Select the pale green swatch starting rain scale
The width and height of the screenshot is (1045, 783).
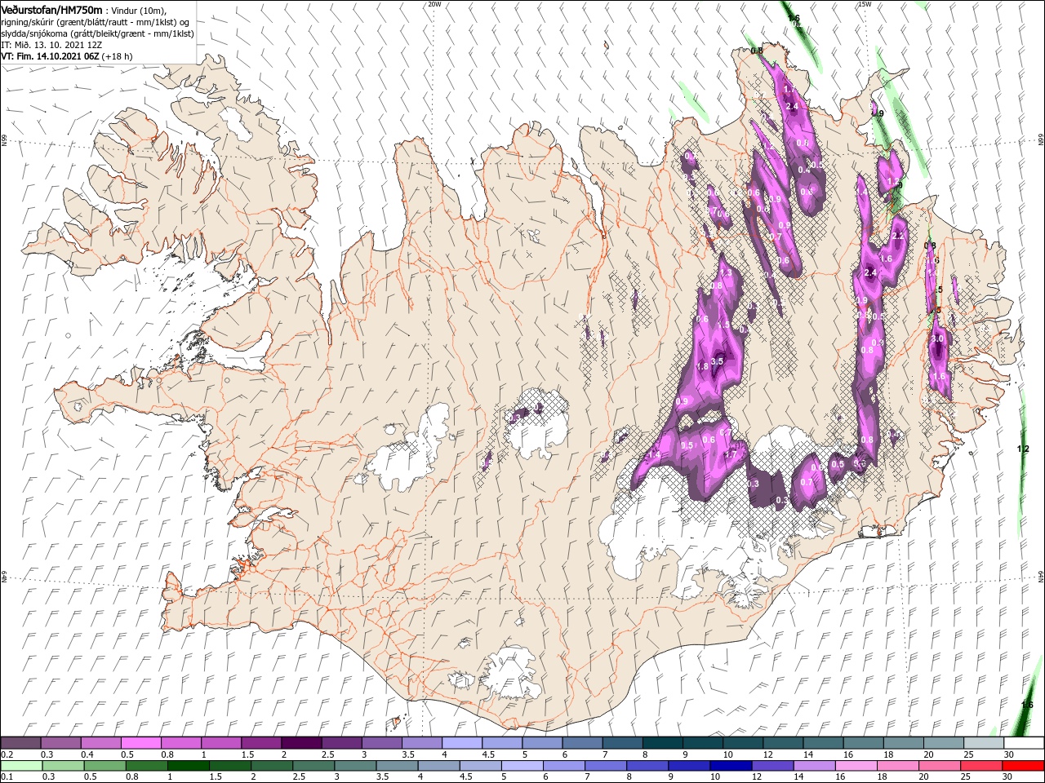click(20, 766)
